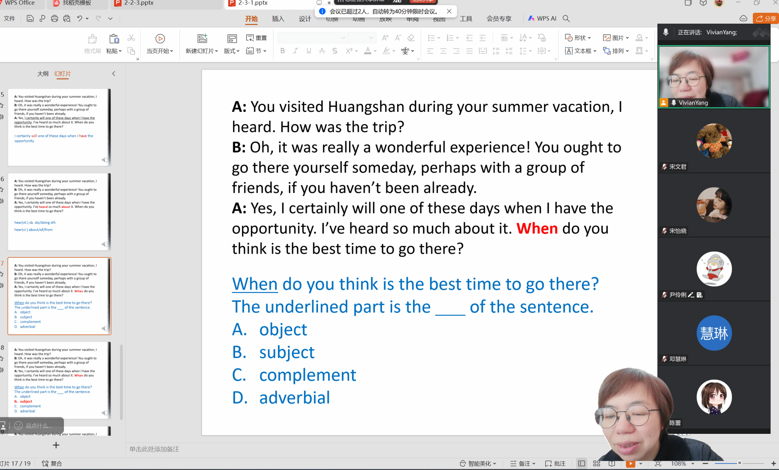The width and height of the screenshot is (779, 470).
Task: Open WPS AI assistant
Action: (542, 18)
